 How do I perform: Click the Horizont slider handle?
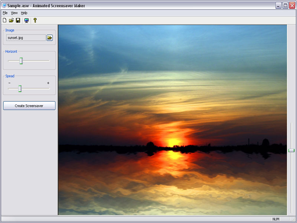coord(21,61)
